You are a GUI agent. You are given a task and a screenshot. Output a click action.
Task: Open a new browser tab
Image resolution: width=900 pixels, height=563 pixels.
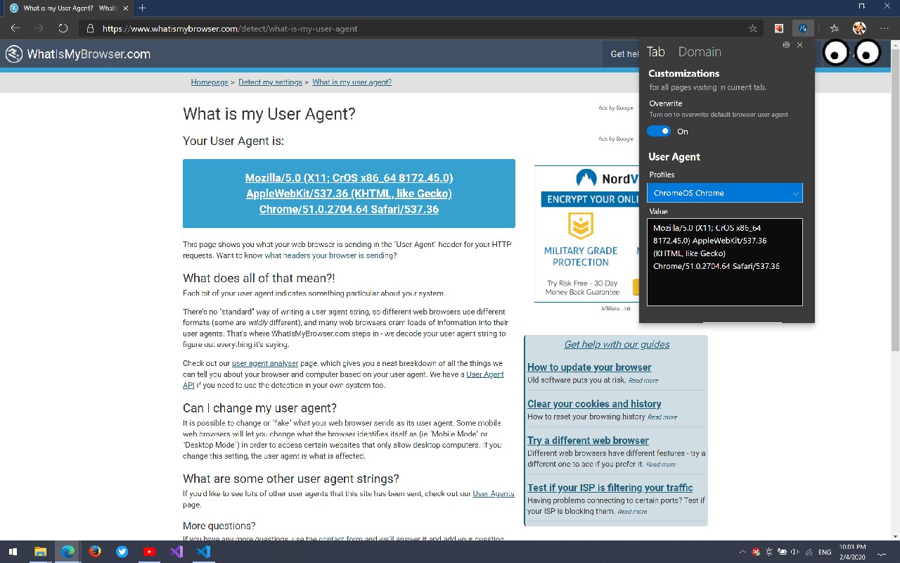point(142,8)
